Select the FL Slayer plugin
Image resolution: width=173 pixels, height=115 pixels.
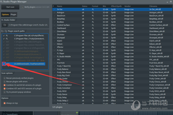point(112,53)
